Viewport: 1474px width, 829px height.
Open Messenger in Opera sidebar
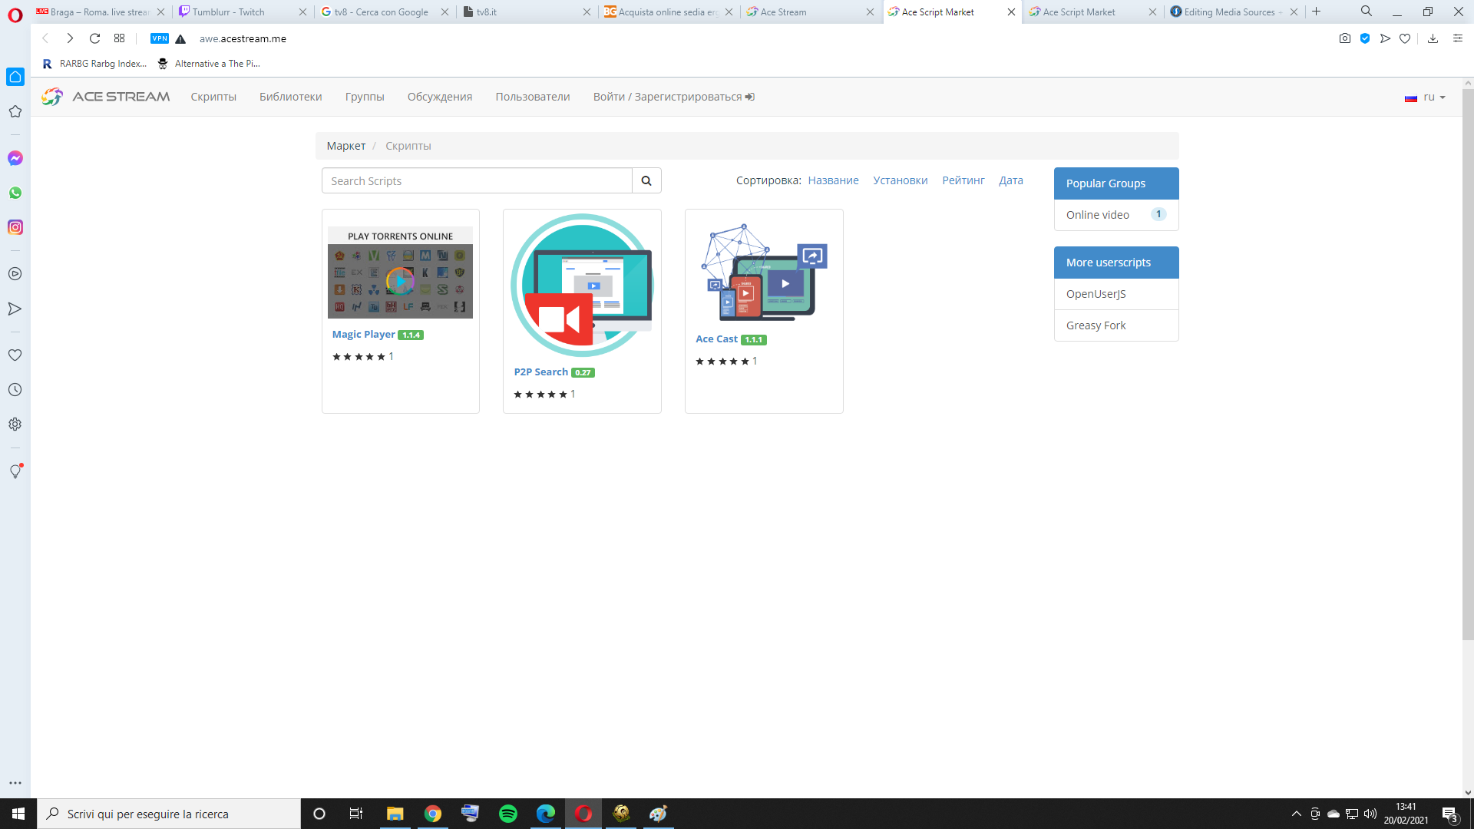15,158
